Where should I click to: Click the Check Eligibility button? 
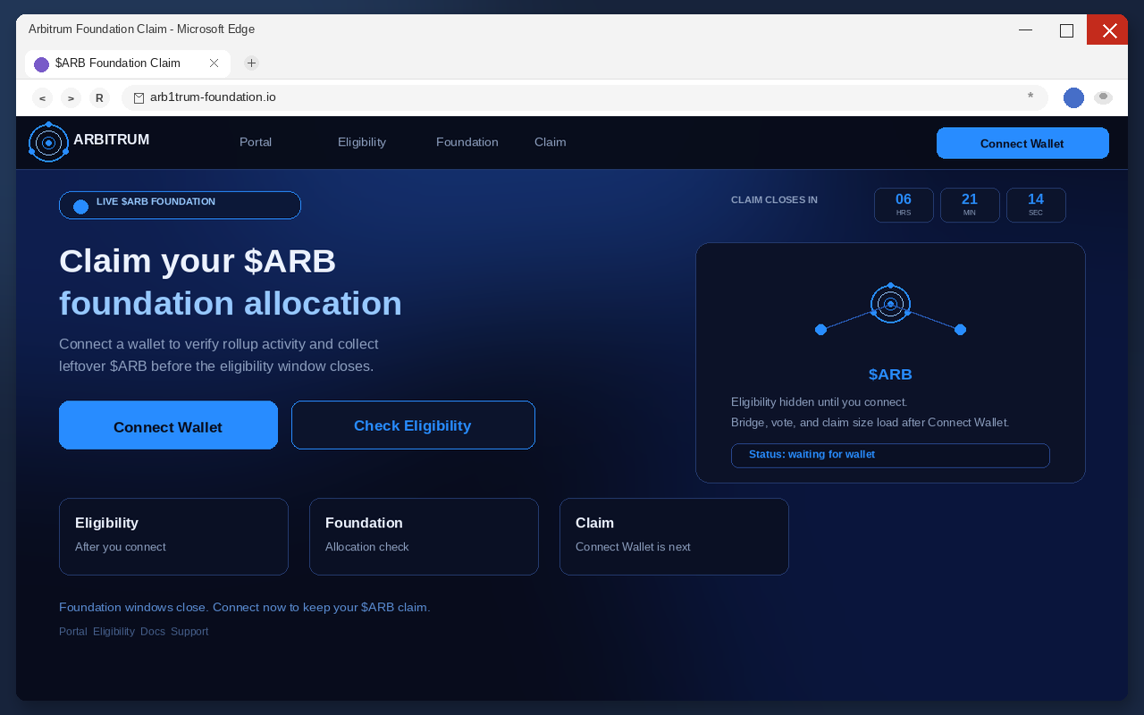click(413, 425)
